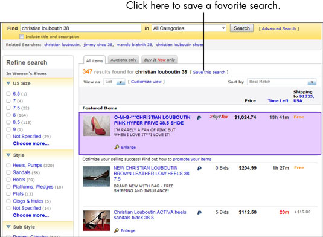Viewport: 323px width, 237px height.
Task: Click $1,024.74 price text
Action: point(245,117)
